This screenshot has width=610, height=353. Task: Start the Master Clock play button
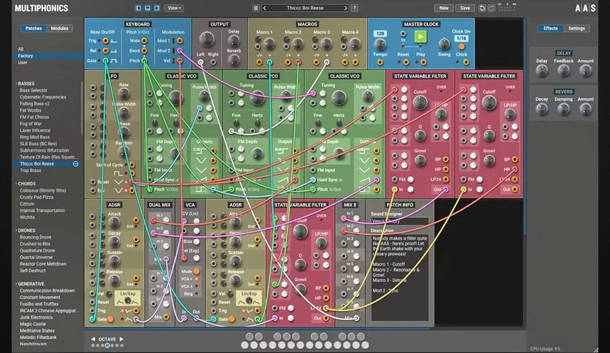click(420, 37)
